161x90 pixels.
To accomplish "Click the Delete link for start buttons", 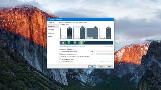I will 111,47.
